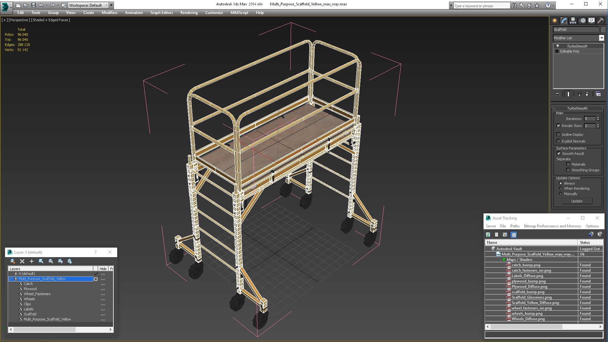Image resolution: width=608 pixels, height=342 pixels.
Task: Click Select Highlighted Objects and Layers icon
Action: (x=41, y=261)
